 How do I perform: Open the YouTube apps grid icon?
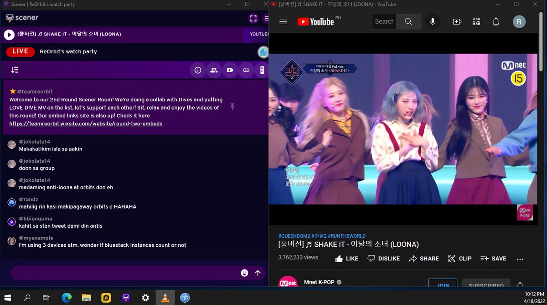pyautogui.click(x=477, y=21)
